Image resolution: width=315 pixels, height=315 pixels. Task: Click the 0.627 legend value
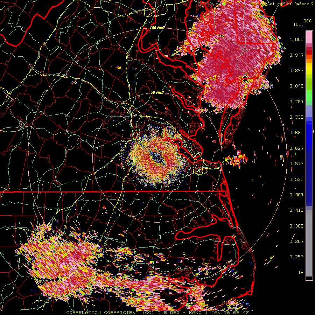click(296, 148)
